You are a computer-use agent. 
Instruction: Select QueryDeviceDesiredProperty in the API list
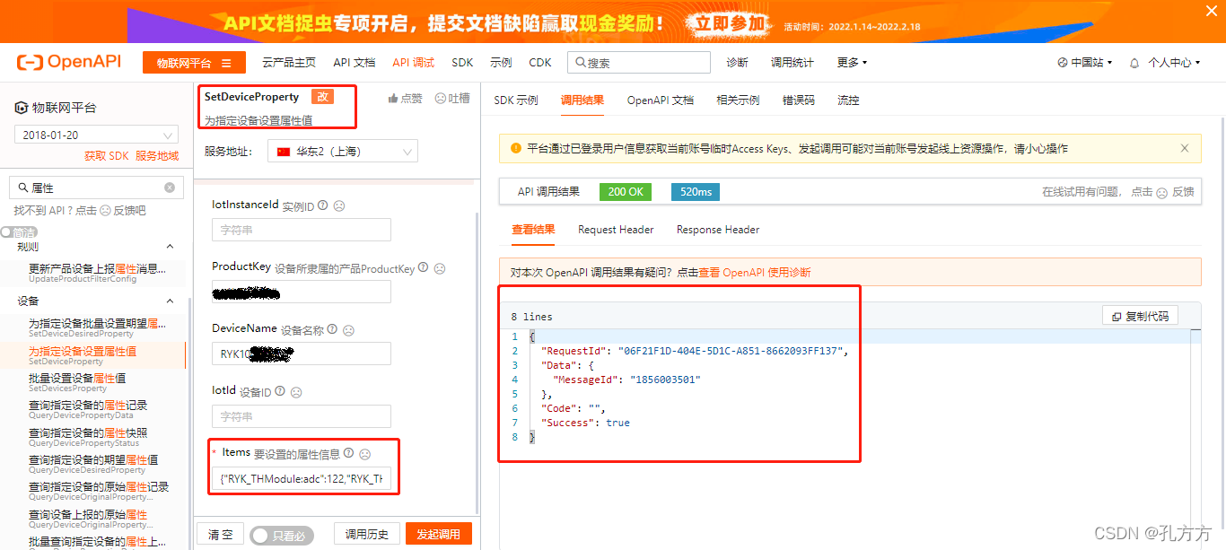93,464
